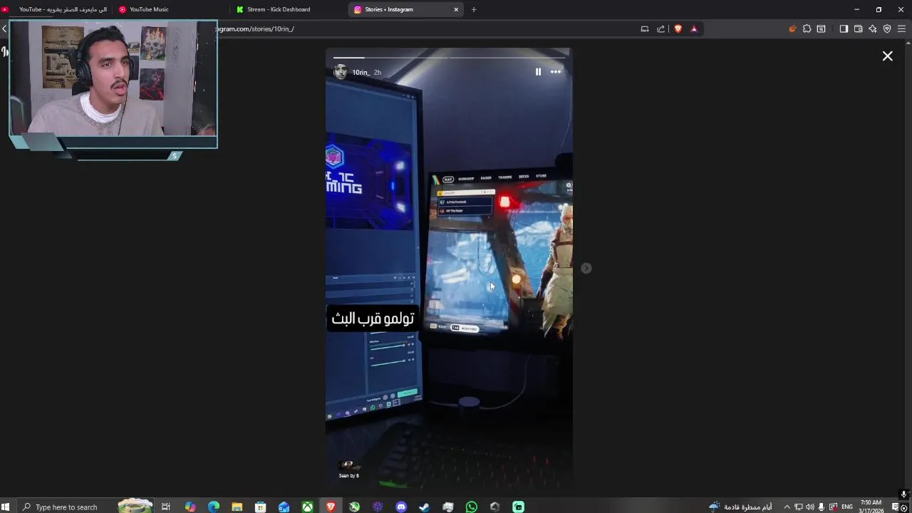This screenshot has width=912, height=513.
Task: Click the orange extension icon in toolbar
Action: pos(792,28)
